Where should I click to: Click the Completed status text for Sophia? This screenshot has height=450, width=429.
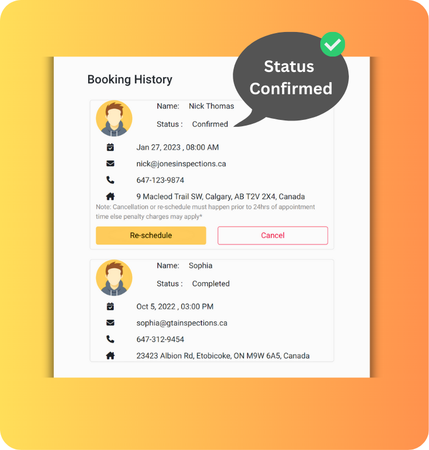point(210,284)
